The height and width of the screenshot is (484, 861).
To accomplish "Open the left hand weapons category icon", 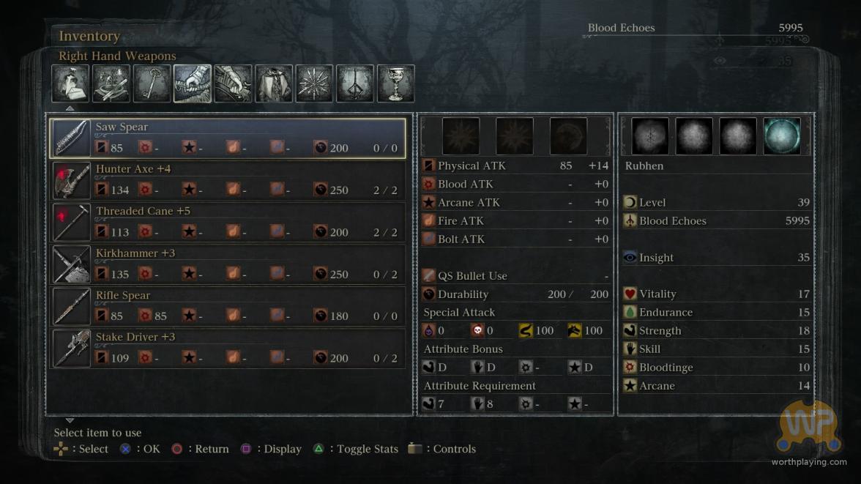I will tap(234, 83).
